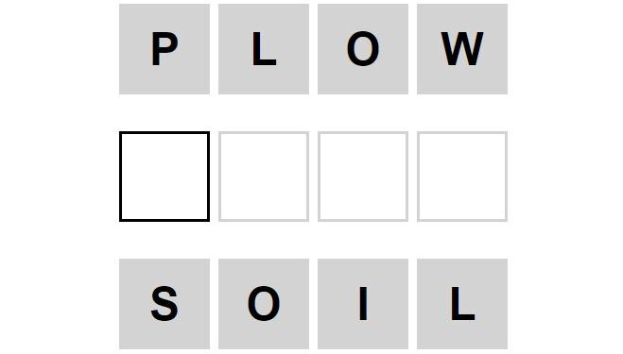Select the third empty tile in middle row
This screenshot has height=354, width=623.
pos(363,177)
